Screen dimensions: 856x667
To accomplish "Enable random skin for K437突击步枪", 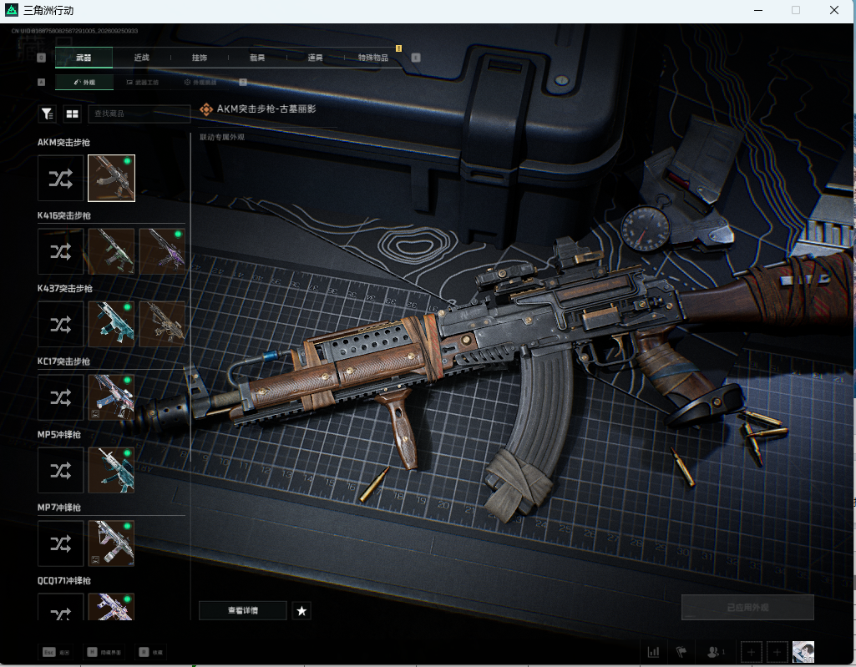I will [x=61, y=324].
